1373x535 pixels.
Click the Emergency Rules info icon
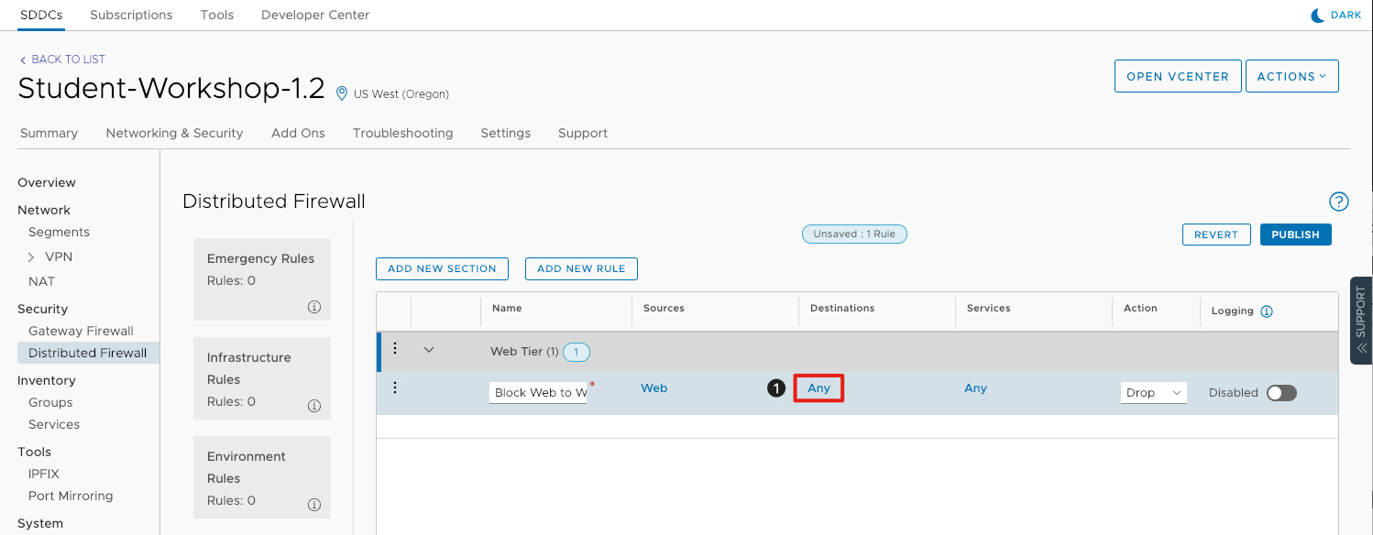314,307
